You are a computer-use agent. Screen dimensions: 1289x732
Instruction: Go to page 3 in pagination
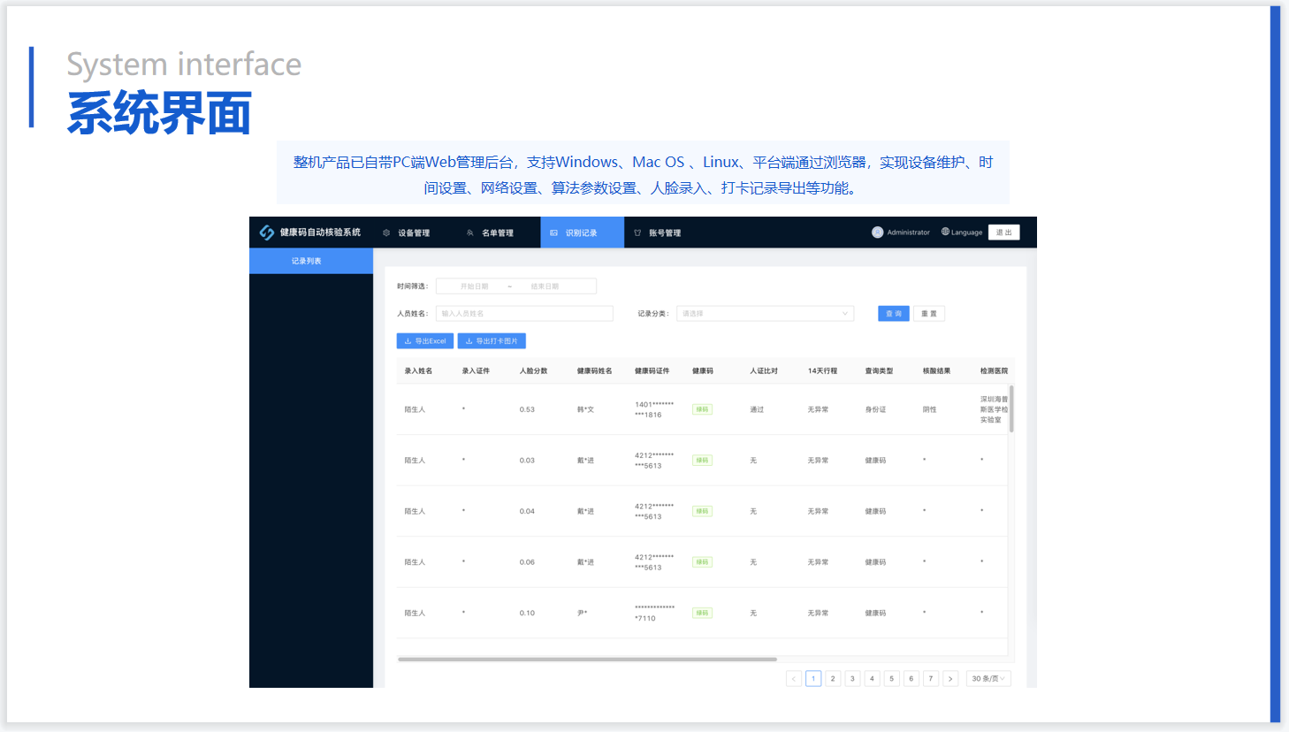[x=852, y=679]
